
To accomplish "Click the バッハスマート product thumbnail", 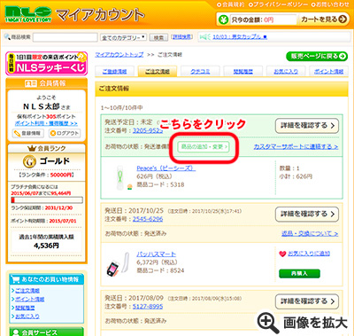I will [x=118, y=264].
